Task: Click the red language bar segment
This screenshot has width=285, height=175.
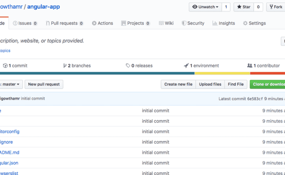Action: [267, 73]
